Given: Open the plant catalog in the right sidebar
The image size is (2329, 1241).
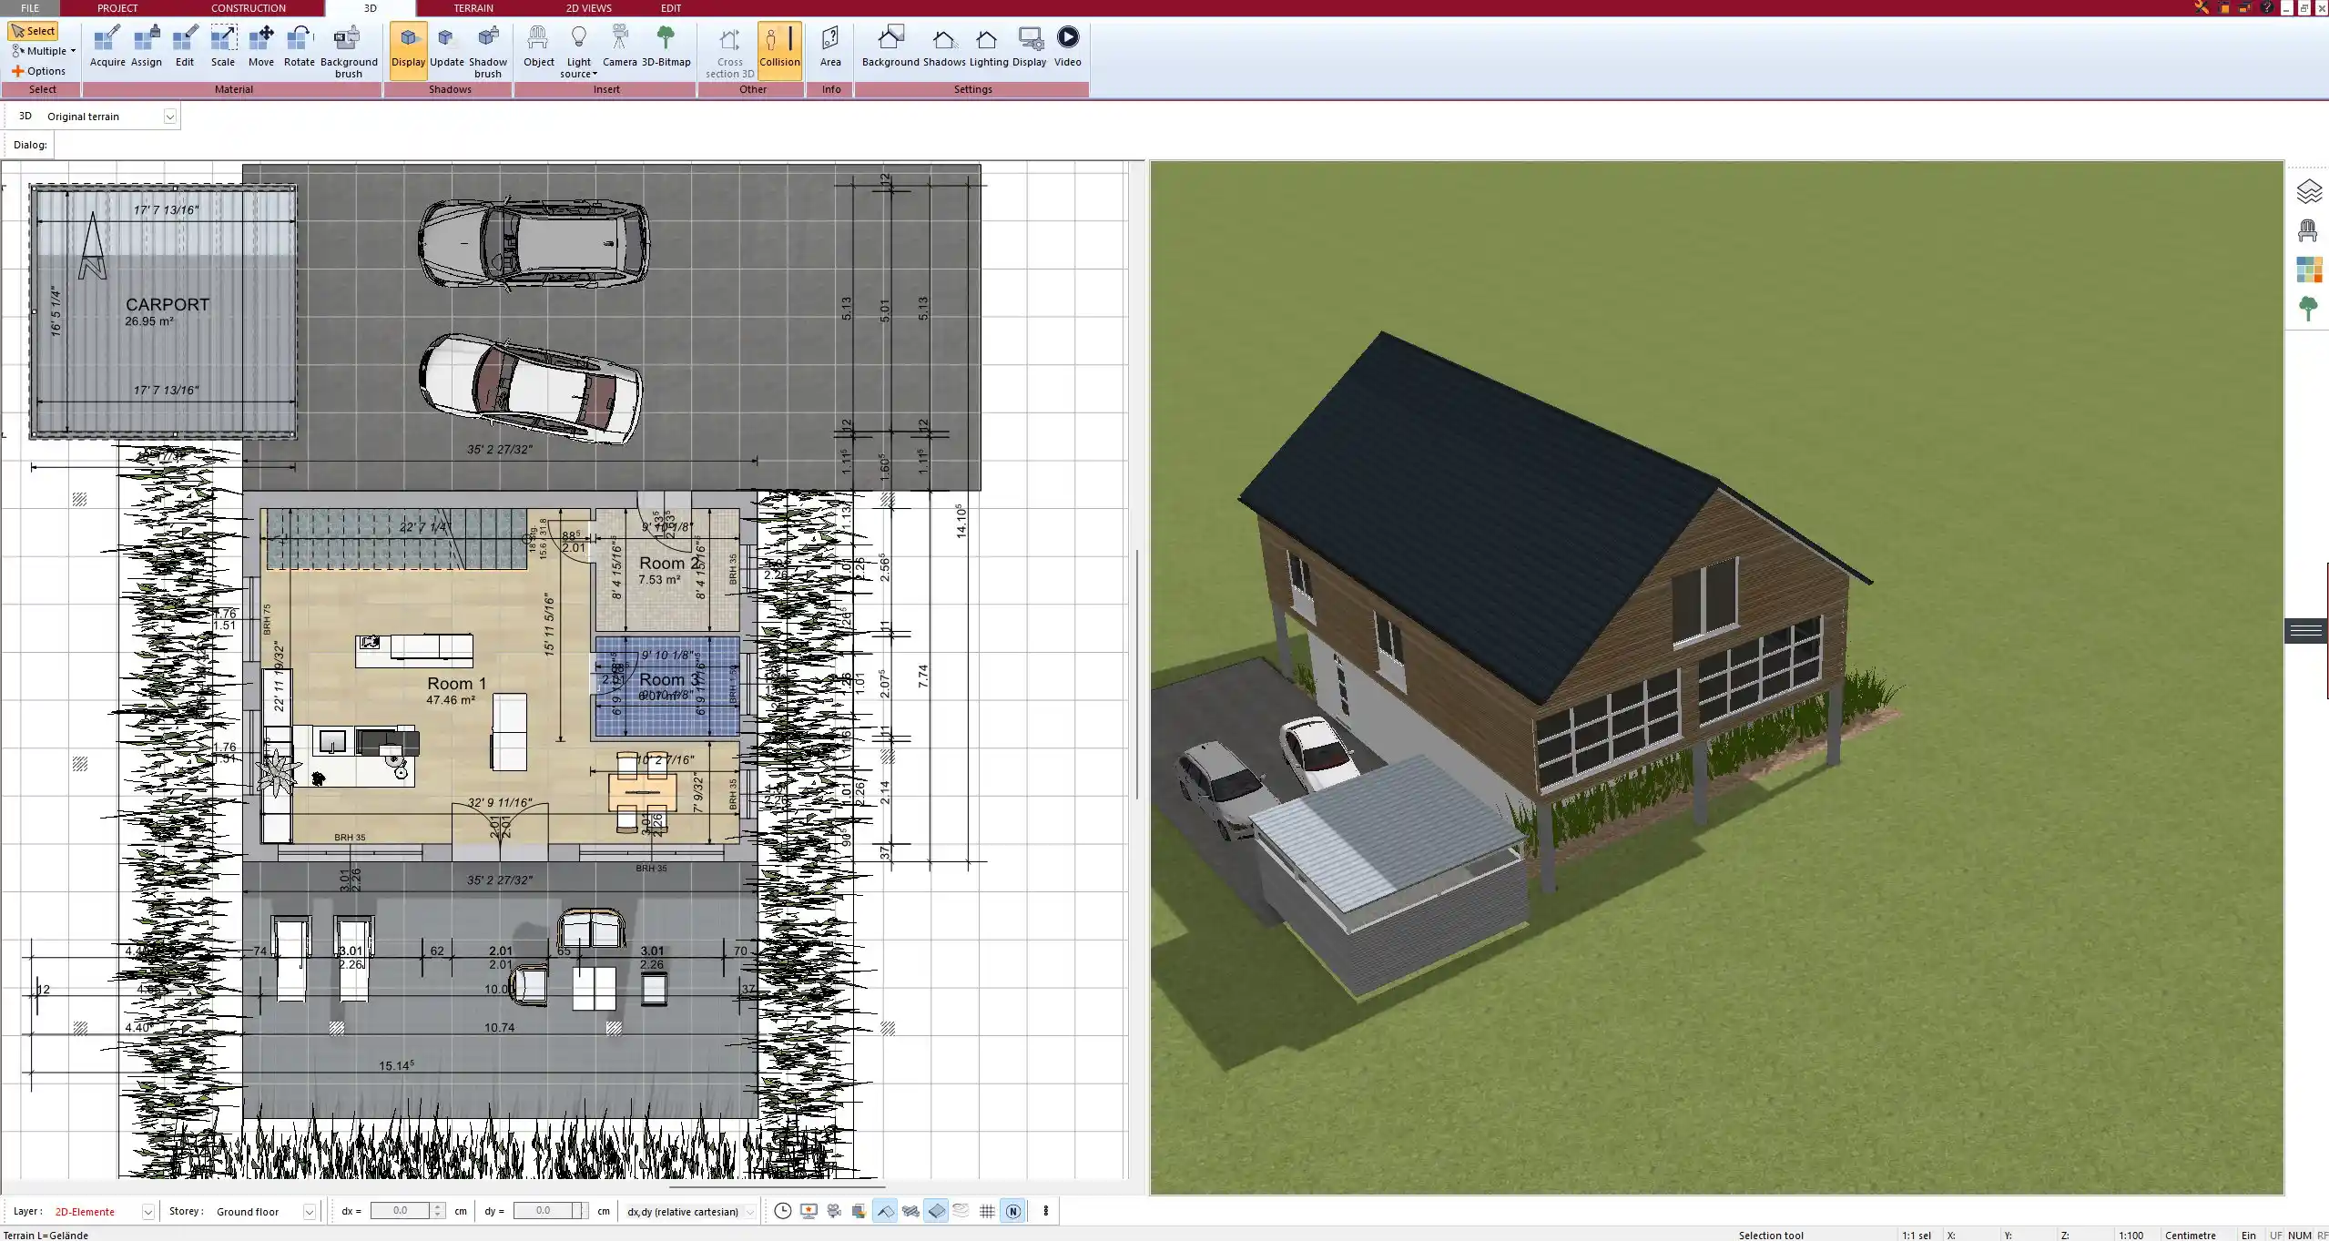Looking at the screenshot, I should (2309, 308).
